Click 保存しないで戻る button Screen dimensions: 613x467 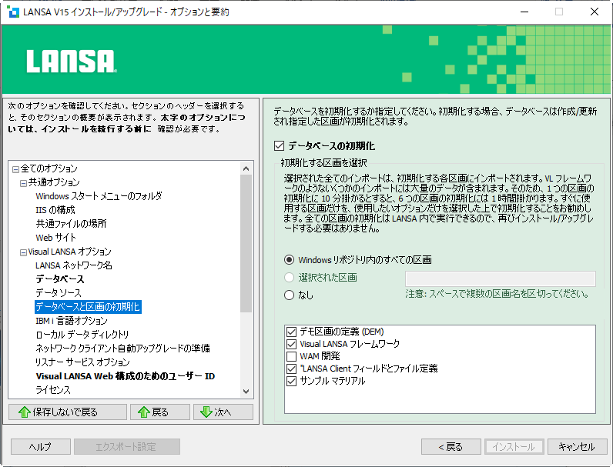click(x=68, y=412)
